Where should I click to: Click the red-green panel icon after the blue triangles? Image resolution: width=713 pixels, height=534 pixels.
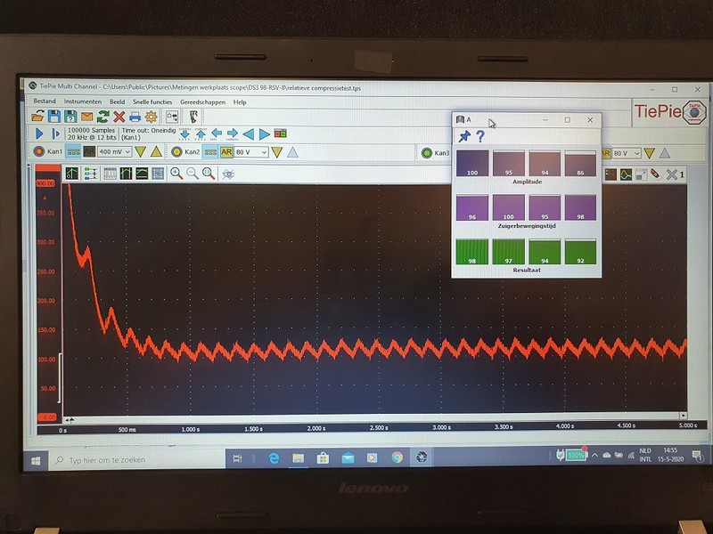[281, 133]
